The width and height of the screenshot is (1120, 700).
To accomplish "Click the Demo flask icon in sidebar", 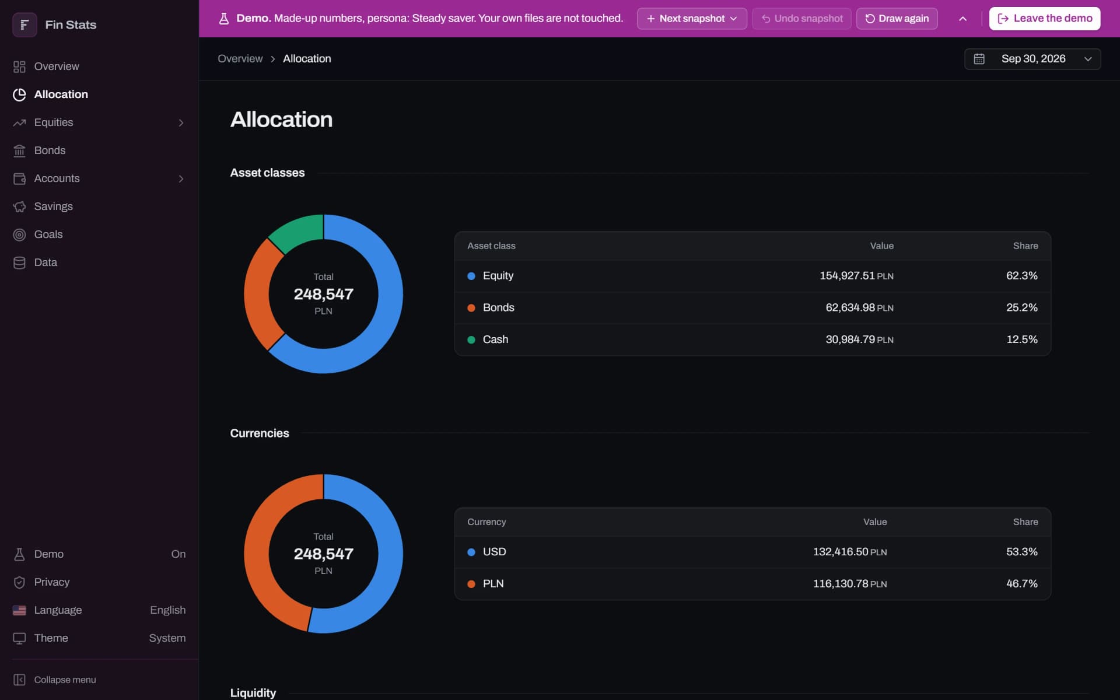I will pyautogui.click(x=19, y=554).
